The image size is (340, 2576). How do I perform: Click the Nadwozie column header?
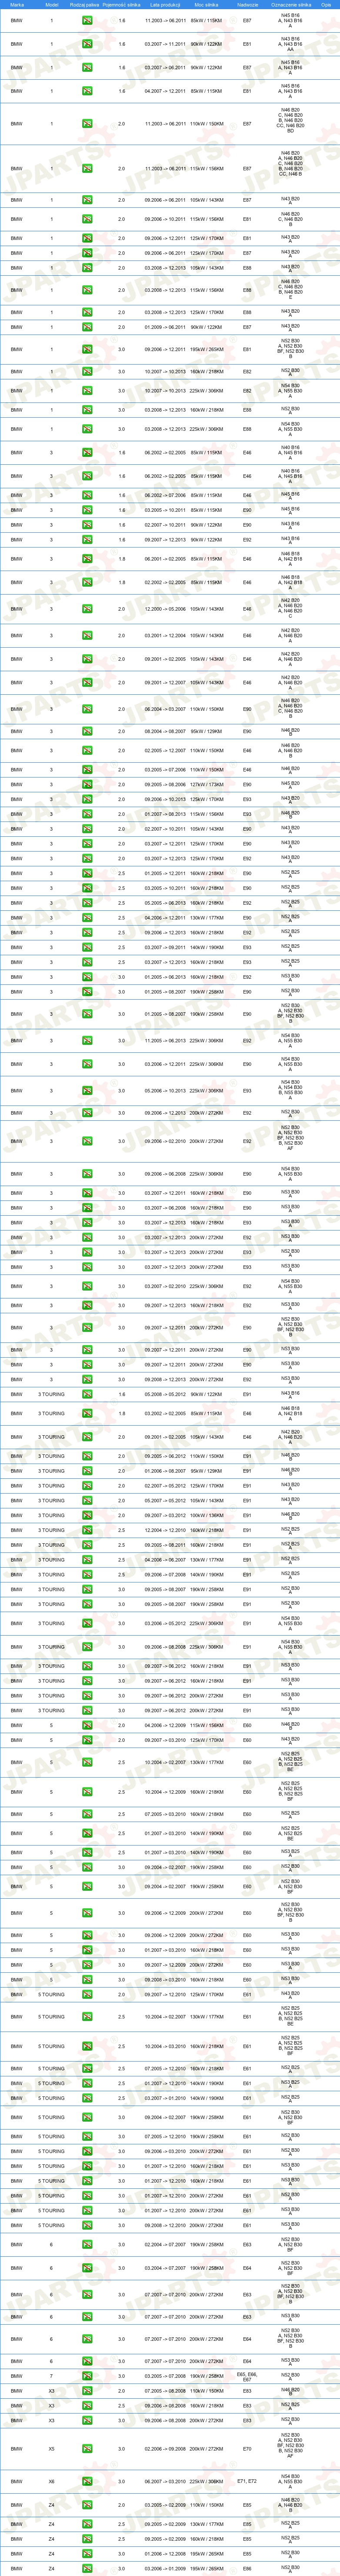[x=247, y=4]
